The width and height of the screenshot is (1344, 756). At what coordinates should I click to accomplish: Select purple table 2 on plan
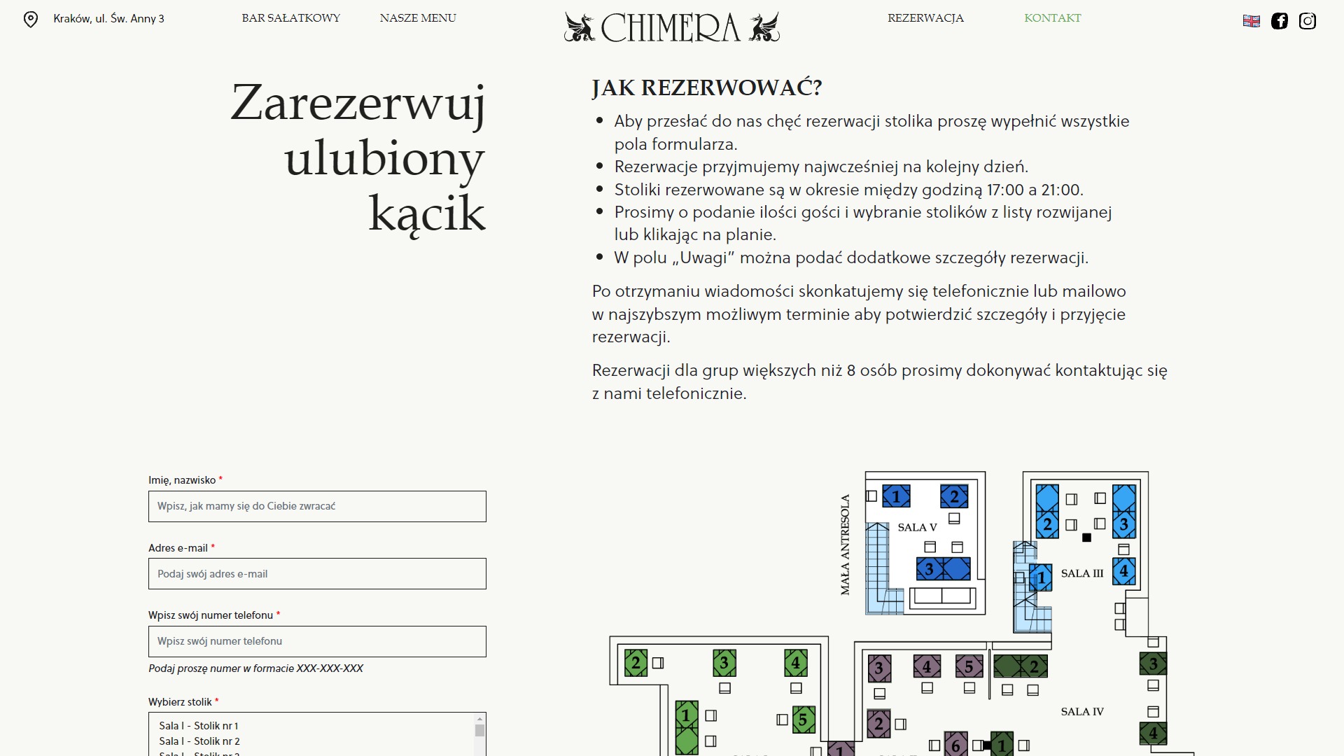pyautogui.click(x=879, y=724)
